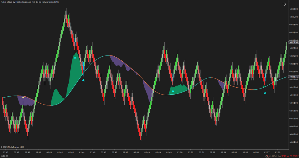Click the 4024.00 price axis label
The image size is (299, 158).
pyautogui.click(x=294, y=64)
